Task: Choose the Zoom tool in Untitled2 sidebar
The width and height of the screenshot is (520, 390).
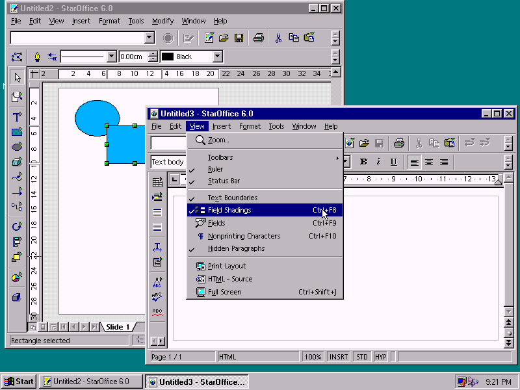Action: (x=17, y=97)
